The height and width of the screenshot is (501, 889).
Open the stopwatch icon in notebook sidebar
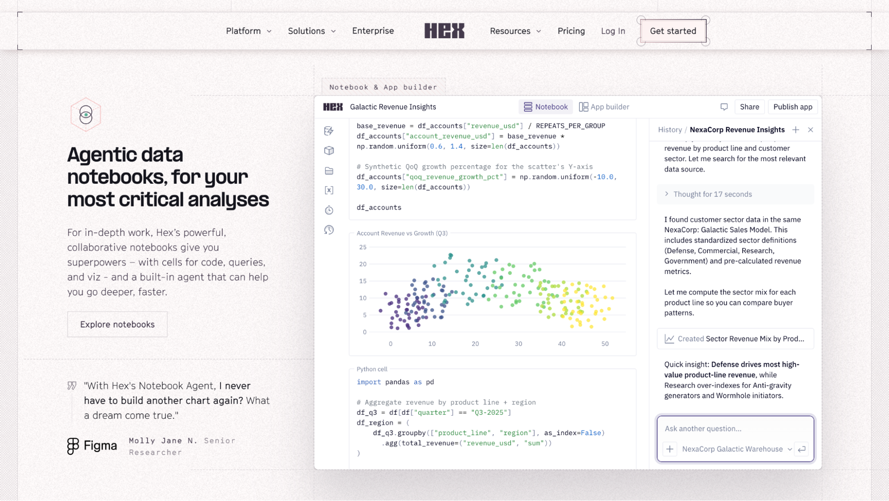tap(329, 210)
